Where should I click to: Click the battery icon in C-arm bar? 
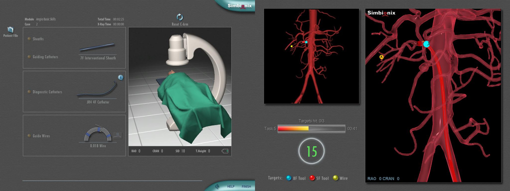(225, 151)
